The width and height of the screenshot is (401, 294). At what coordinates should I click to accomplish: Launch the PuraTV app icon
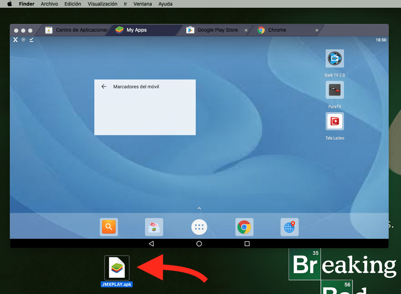(334, 90)
